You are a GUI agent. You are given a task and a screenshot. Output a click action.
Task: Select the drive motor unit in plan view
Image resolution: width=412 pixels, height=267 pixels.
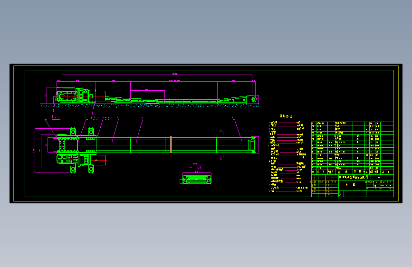coord(81,160)
